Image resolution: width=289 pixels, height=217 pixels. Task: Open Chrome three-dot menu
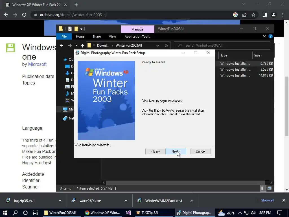pyautogui.click(x=283, y=15)
